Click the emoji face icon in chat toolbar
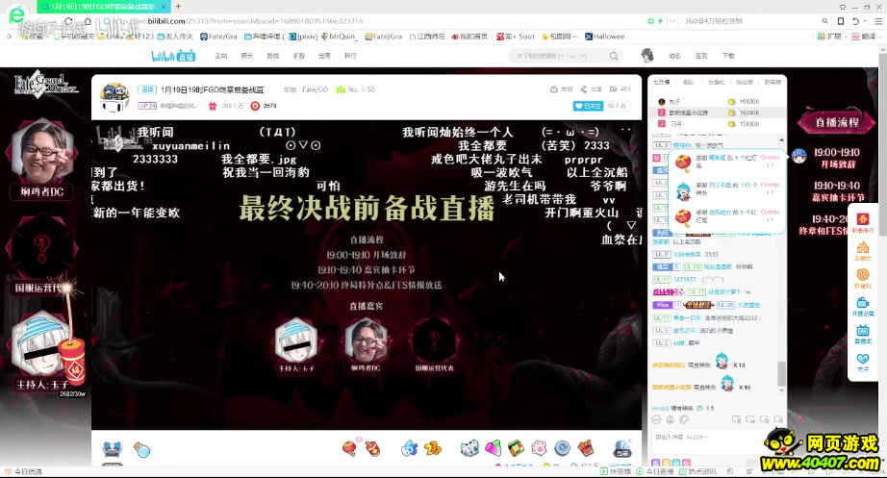Viewport: 887px width, 478px height. click(x=656, y=419)
